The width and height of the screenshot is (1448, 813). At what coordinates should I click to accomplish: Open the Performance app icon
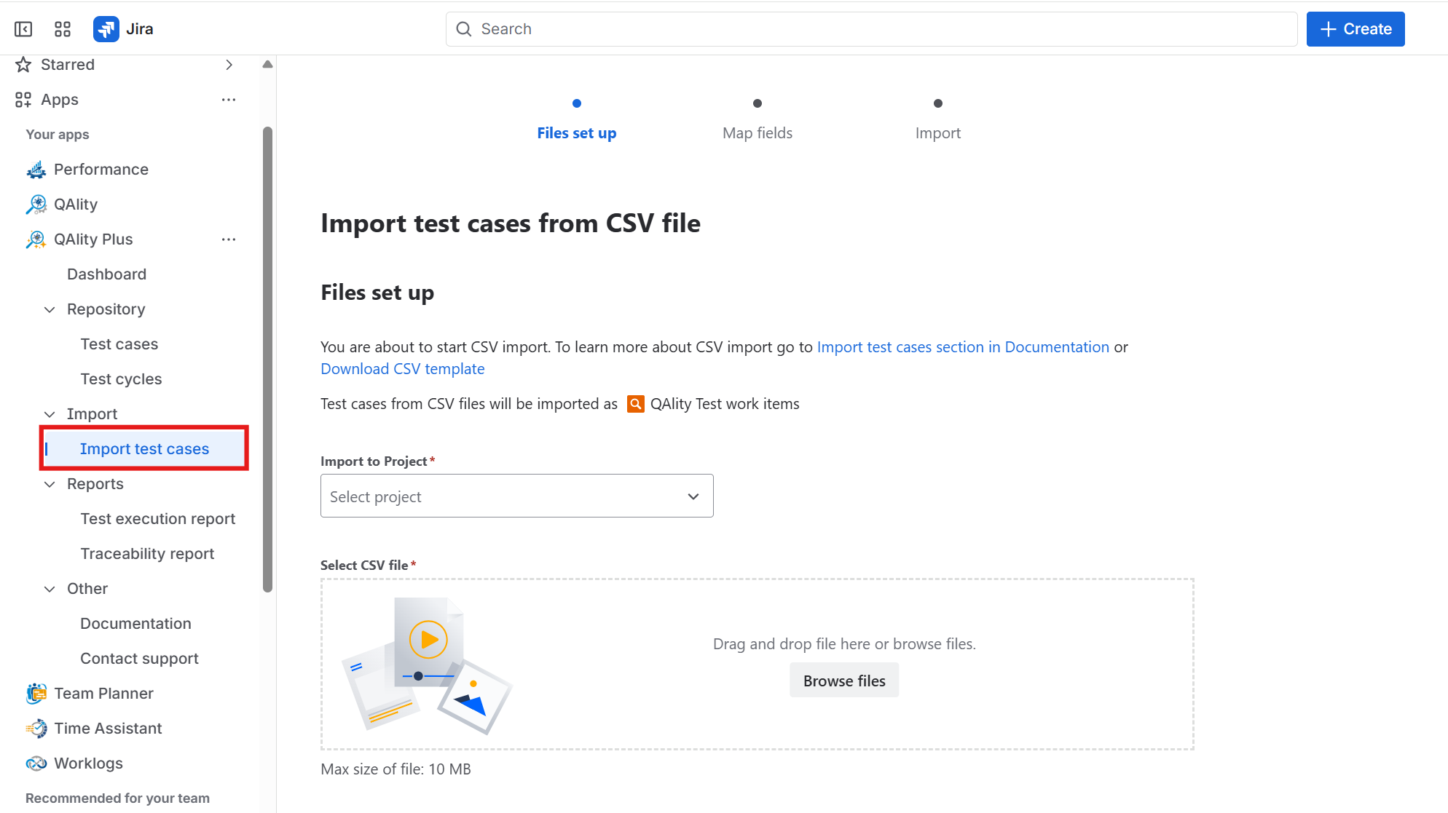[36, 170]
